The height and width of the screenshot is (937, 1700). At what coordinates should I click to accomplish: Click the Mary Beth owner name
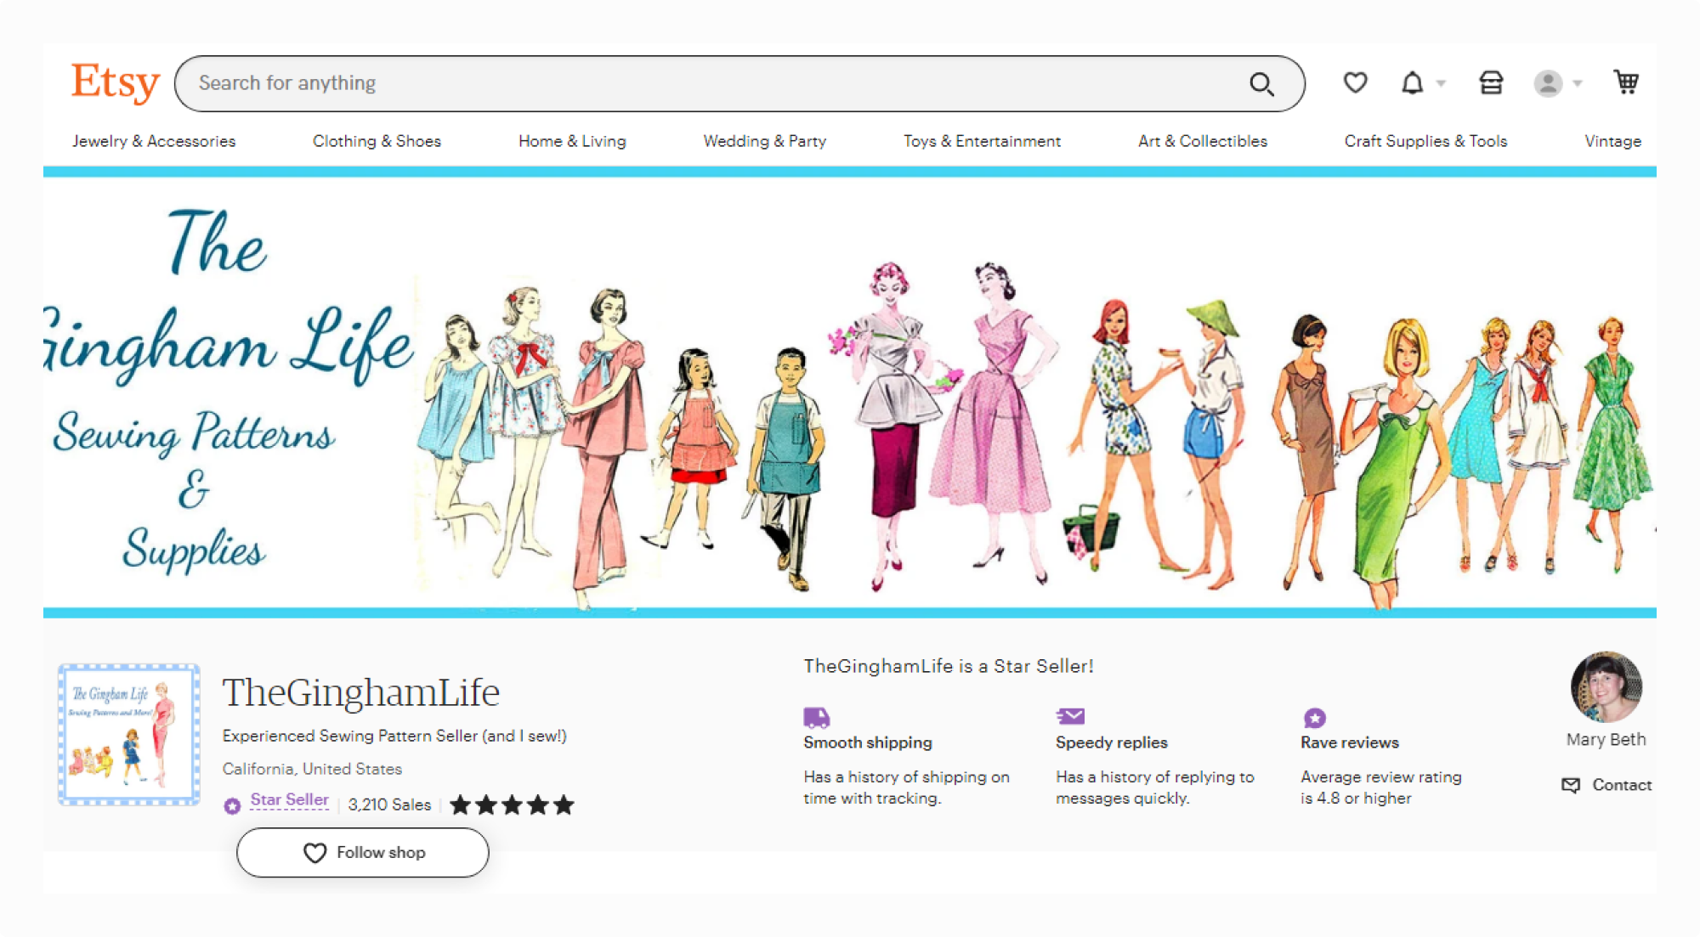click(x=1606, y=740)
